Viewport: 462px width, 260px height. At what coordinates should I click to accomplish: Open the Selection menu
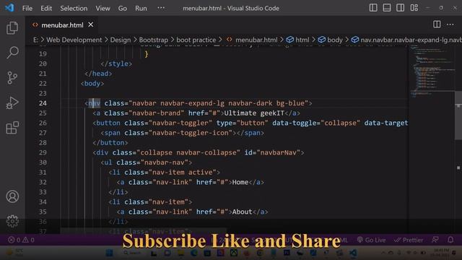coord(74,8)
